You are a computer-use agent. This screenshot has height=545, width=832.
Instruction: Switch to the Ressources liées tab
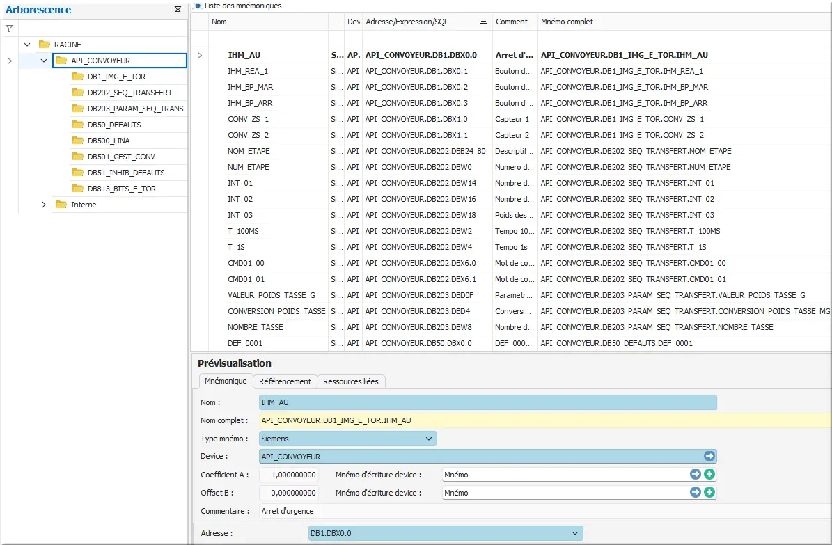coord(351,381)
